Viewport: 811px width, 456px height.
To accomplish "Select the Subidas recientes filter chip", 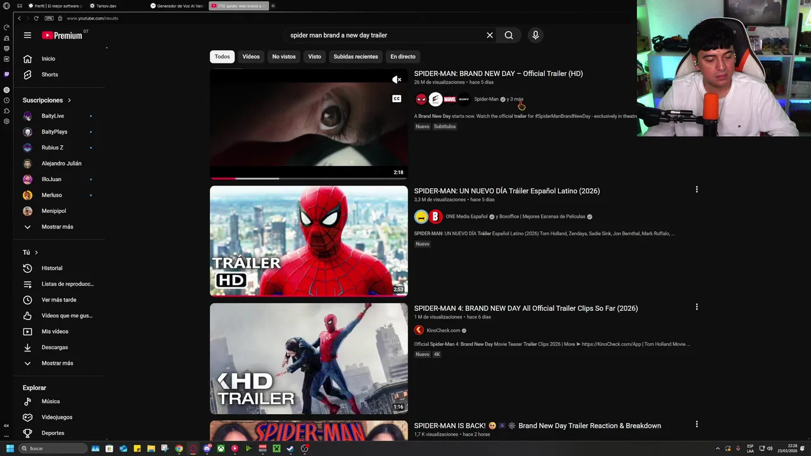I will click(x=355, y=56).
